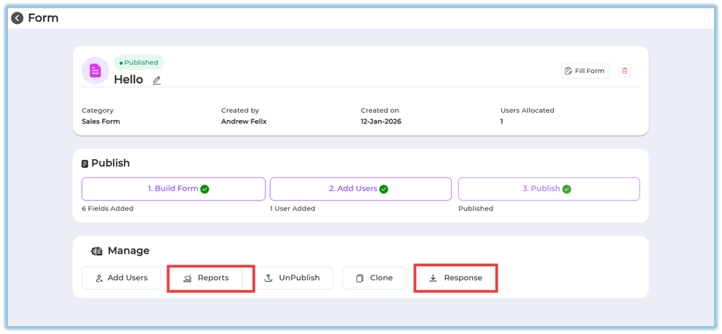Click the pencil edit icon next to Hello

(156, 80)
